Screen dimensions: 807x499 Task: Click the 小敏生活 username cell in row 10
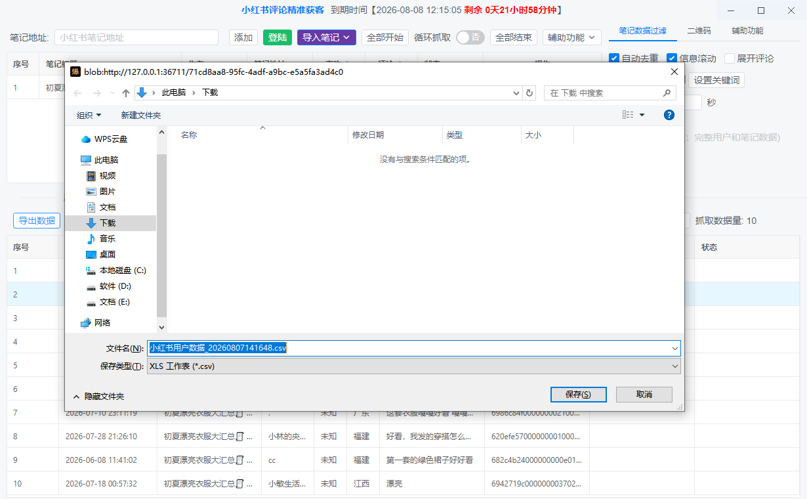point(287,483)
